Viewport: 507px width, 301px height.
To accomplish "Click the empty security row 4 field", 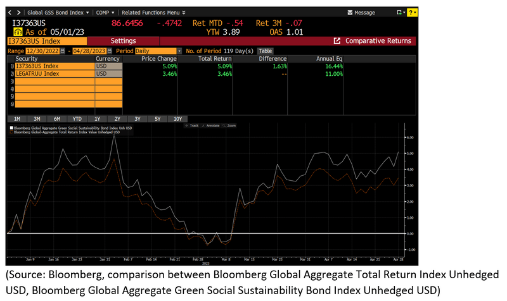I will point(55,89).
